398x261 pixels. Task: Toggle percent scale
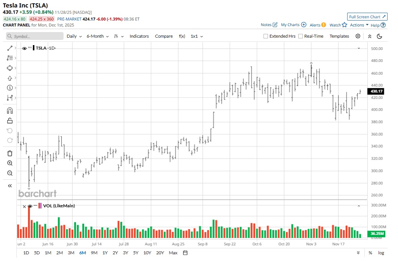[x=370, y=253]
